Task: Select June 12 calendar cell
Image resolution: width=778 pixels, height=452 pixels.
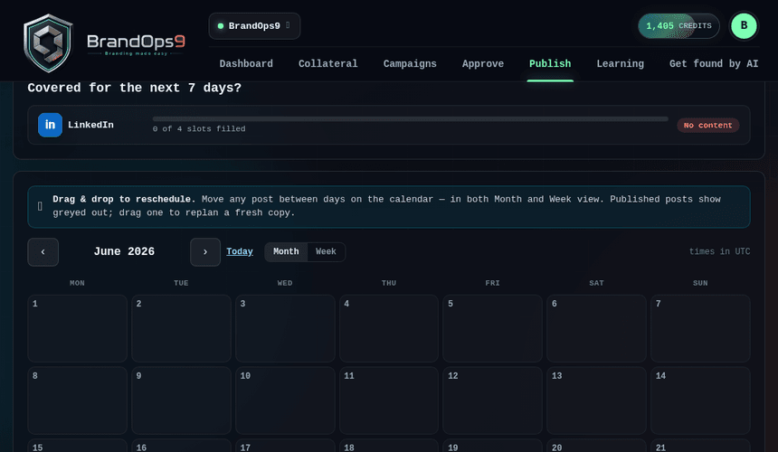Action: click(x=493, y=400)
